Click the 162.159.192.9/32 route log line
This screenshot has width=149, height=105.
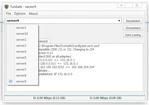[x=66, y=67]
